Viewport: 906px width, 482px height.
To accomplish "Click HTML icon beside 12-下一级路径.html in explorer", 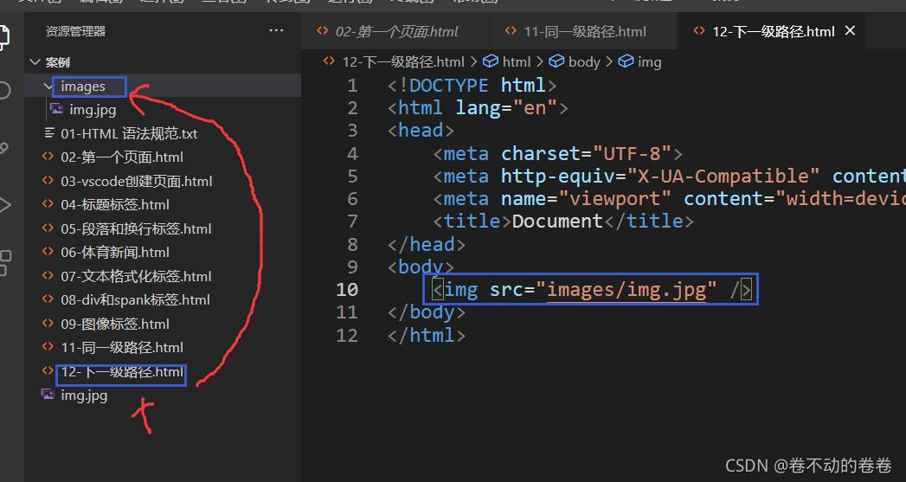I will click(x=48, y=370).
